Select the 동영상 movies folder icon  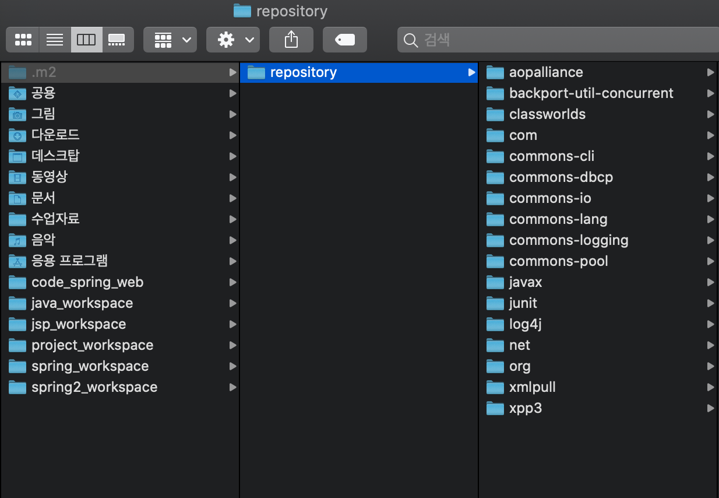point(17,177)
